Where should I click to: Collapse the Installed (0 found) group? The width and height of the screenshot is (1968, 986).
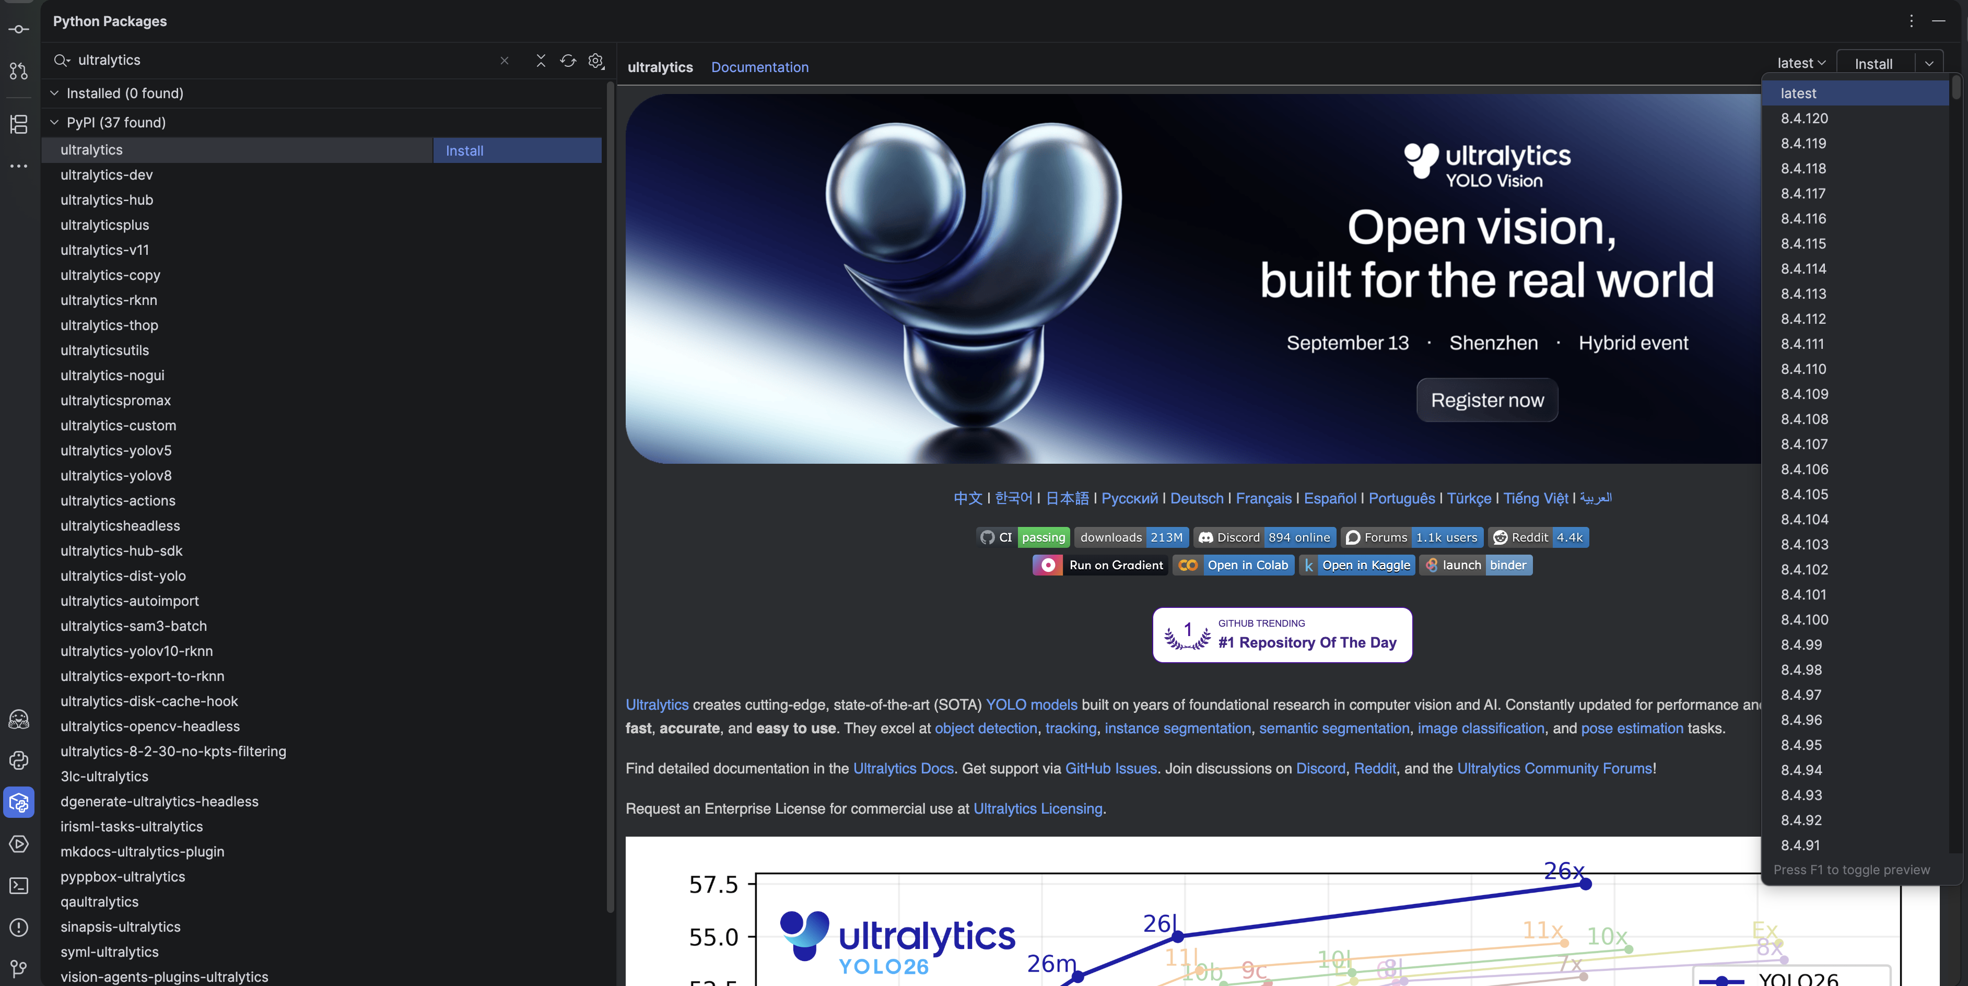pyautogui.click(x=54, y=93)
